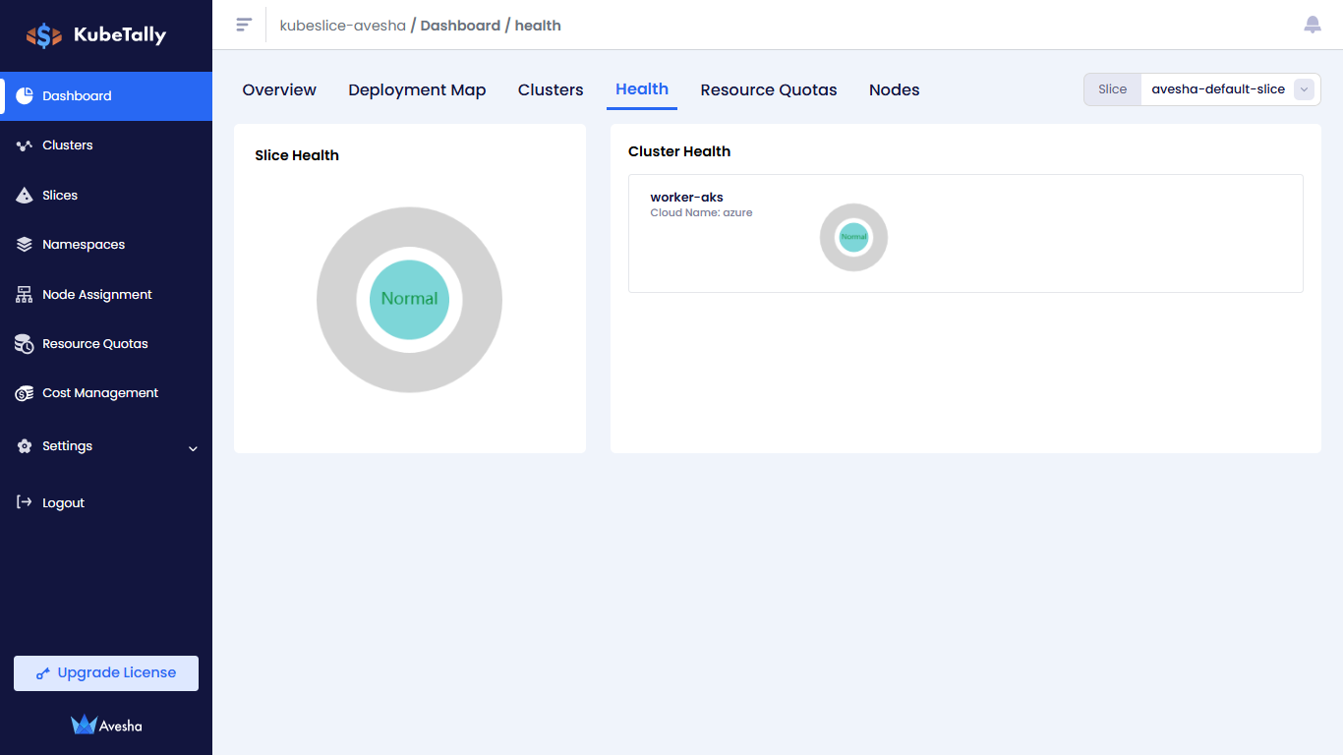The width and height of the screenshot is (1343, 755).
Task: Open Resource Quotas in the sidebar
Action: tap(106, 344)
